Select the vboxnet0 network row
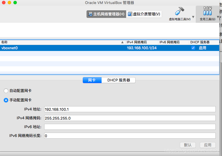The height and width of the screenshot is (156, 222). (110, 48)
